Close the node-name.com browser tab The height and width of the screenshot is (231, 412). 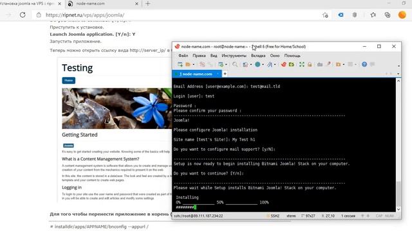coord(136,4)
